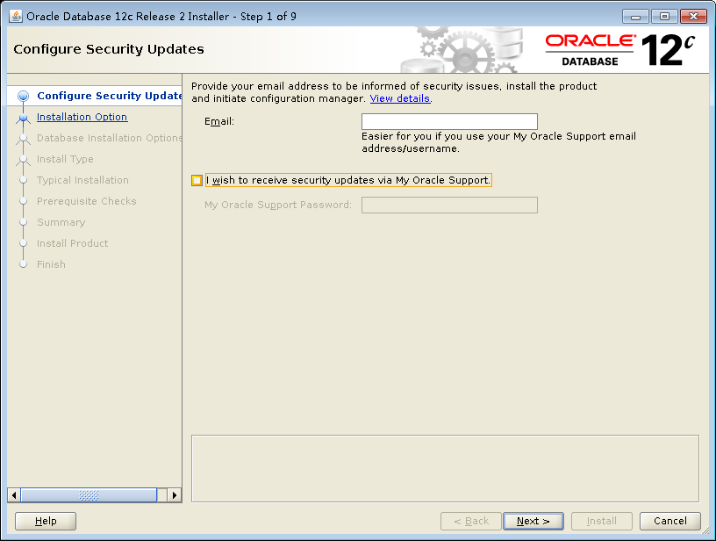Click the Help button
This screenshot has width=716, height=541.
(46, 521)
